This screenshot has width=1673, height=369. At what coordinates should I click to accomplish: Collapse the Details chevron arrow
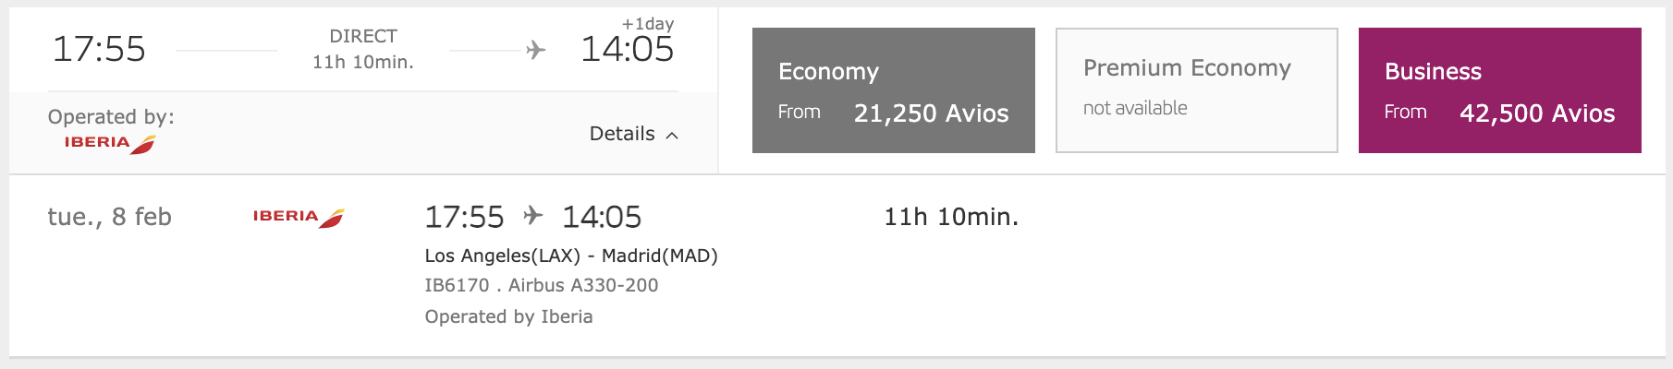coord(672,136)
